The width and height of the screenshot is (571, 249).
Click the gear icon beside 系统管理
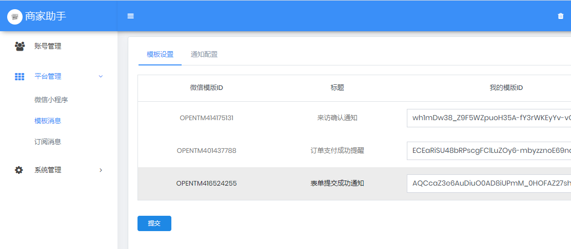pos(19,170)
